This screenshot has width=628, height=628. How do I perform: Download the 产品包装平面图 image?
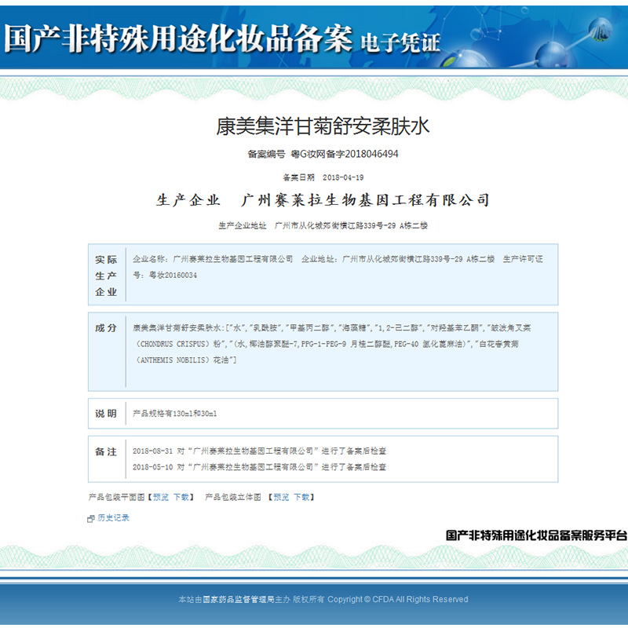point(181,497)
